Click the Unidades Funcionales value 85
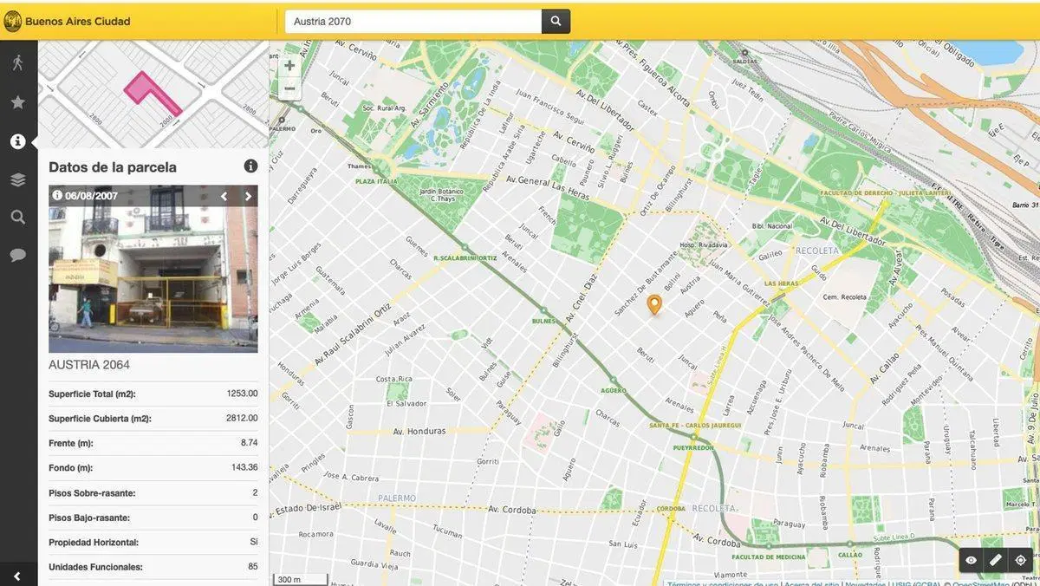Viewport: 1040px width, 586px height. (x=252, y=567)
